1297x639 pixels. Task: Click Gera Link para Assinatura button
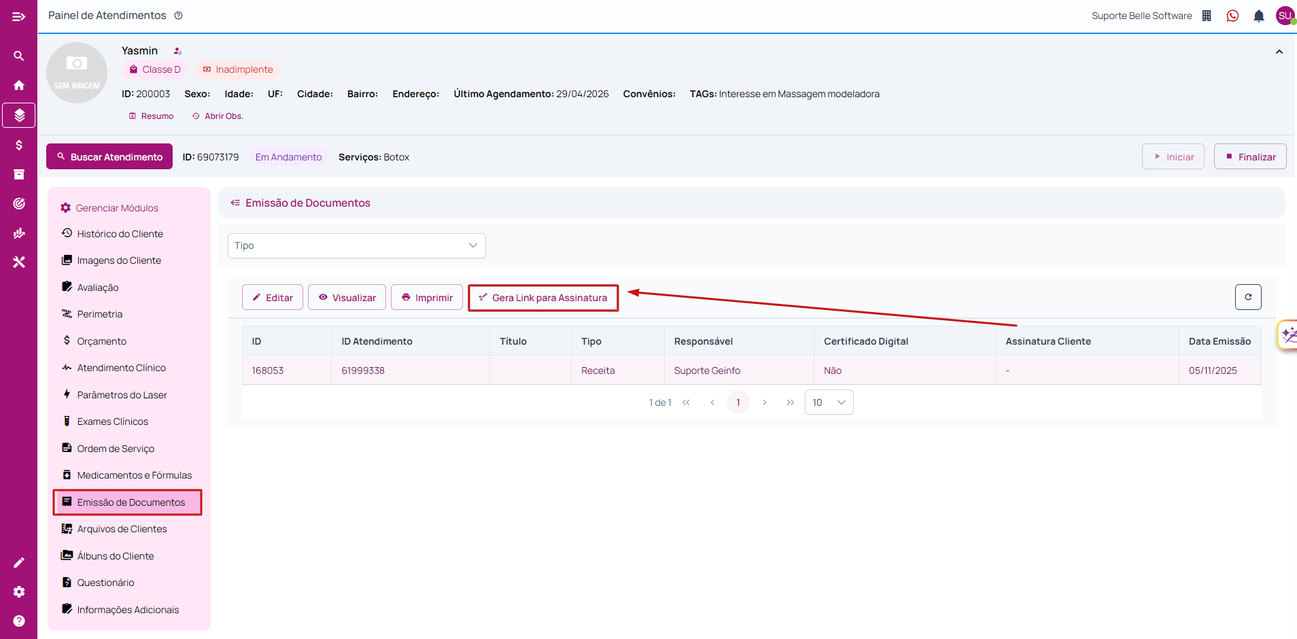[543, 298]
